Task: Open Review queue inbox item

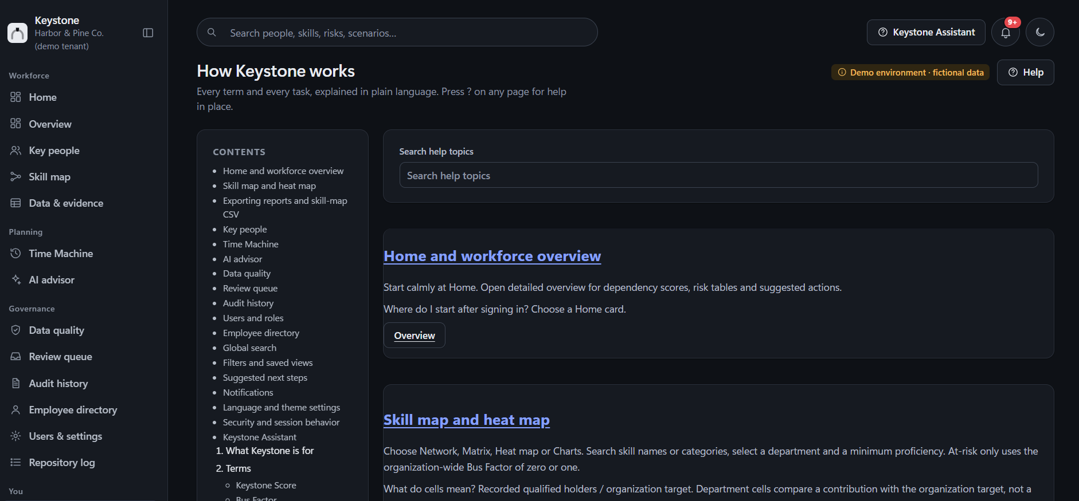Action: 60,357
